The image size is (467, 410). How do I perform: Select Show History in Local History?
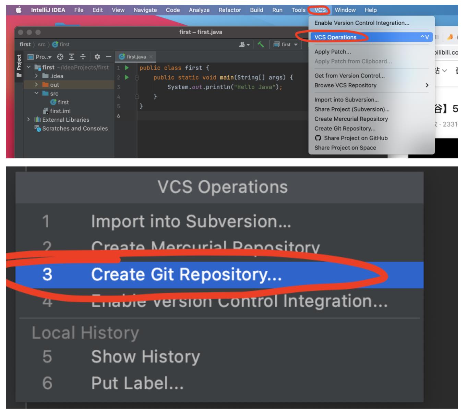coord(219,357)
